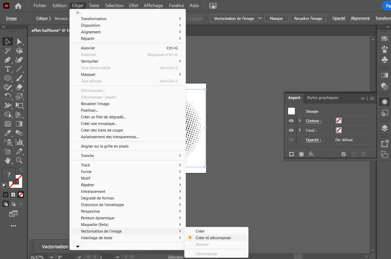Select the Curvature tool
This screenshot has height=259, width=391.
click(x=19, y=60)
